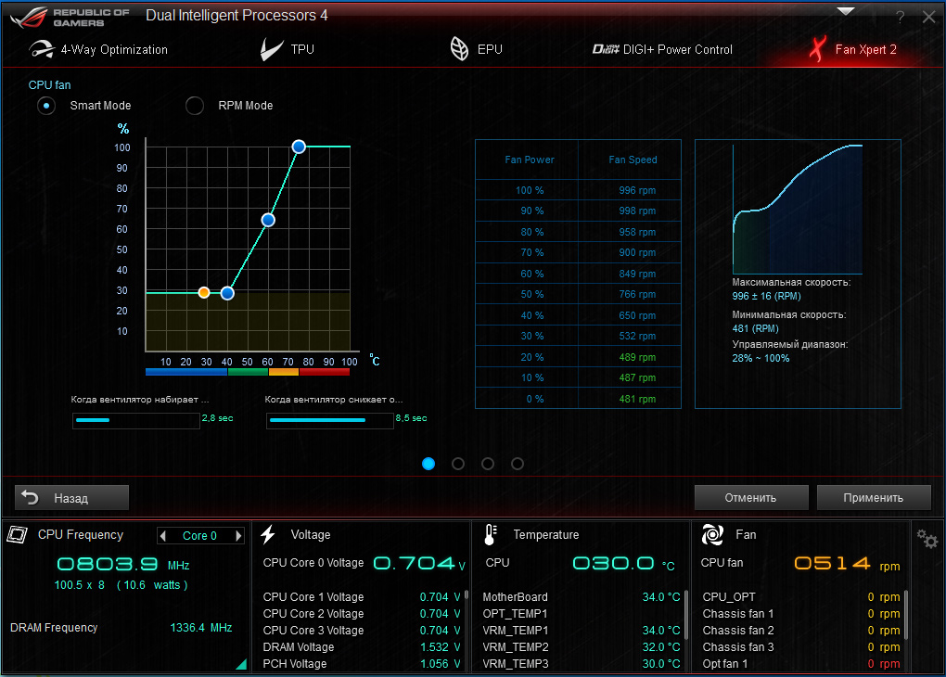Select the Fan Xpert 2 tab
Image resolution: width=946 pixels, height=677 pixels.
tap(853, 49)
